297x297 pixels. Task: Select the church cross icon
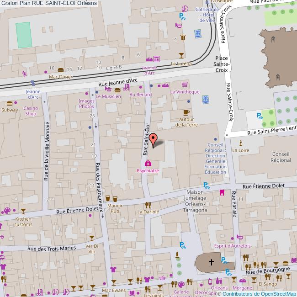pos(212,262)
